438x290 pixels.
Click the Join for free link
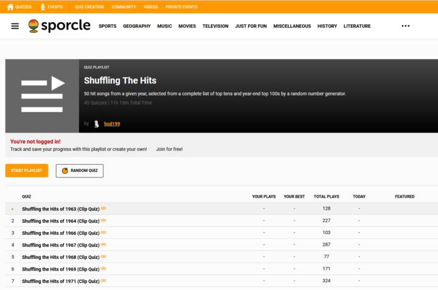[169, 149]
